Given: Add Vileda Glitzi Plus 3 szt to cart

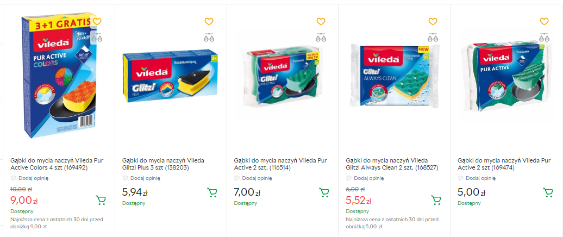Looking at the screenshot, I should (x=212, y=192).
